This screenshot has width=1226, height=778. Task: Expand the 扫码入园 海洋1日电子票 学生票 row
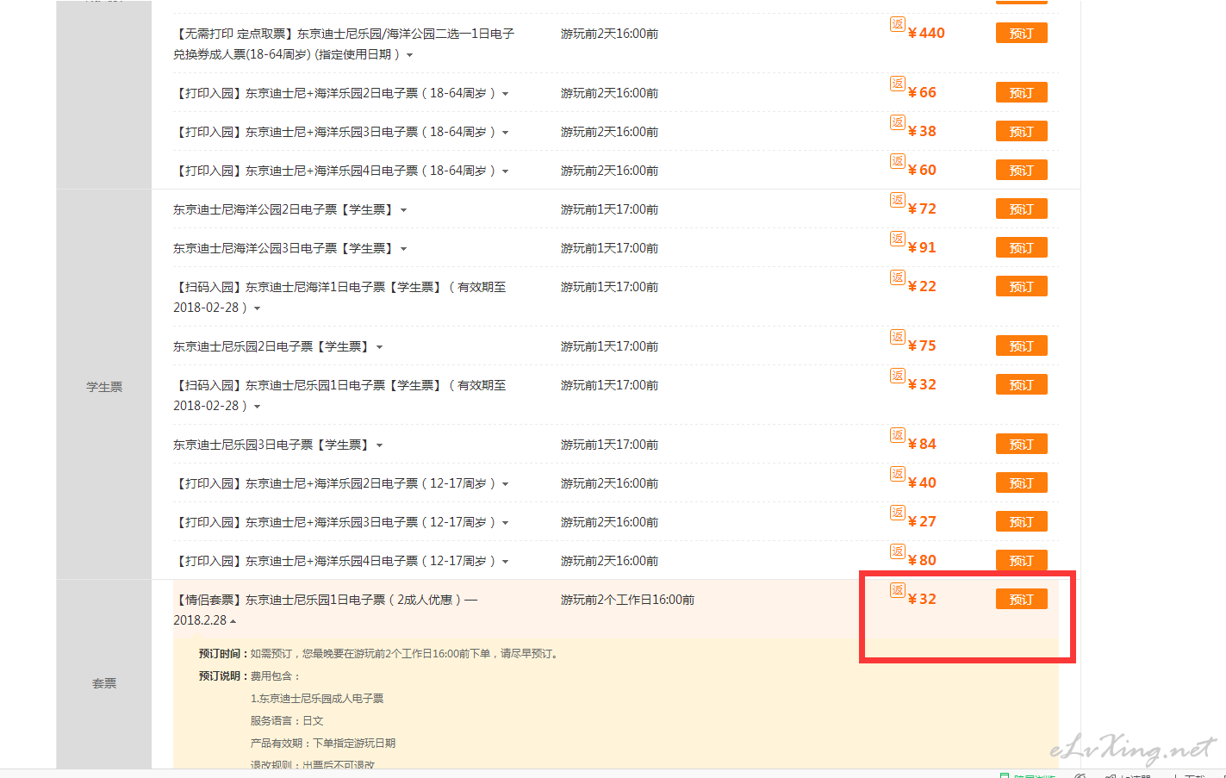257,308
